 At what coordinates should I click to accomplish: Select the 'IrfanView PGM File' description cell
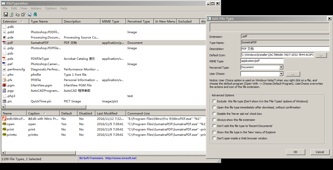78,85
